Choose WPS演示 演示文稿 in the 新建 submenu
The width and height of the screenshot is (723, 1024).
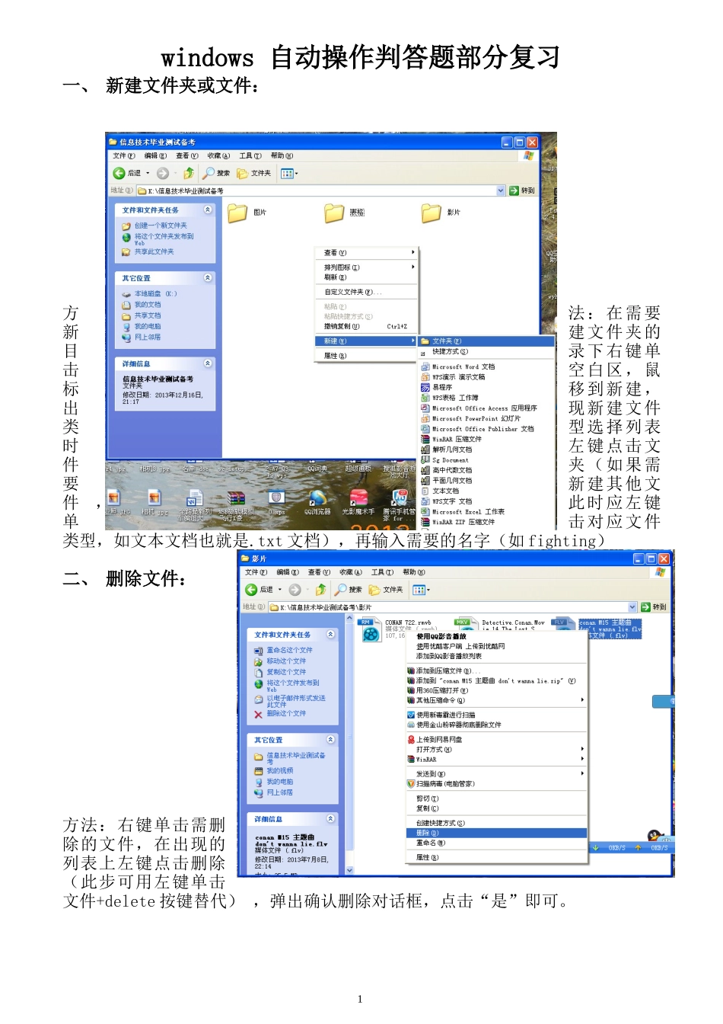pyautogui.click(x=486, y=377)
